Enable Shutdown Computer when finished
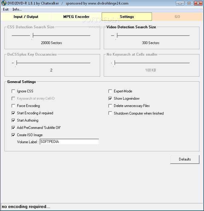Viewport: 204px width, 211px height. click(110, 113)
